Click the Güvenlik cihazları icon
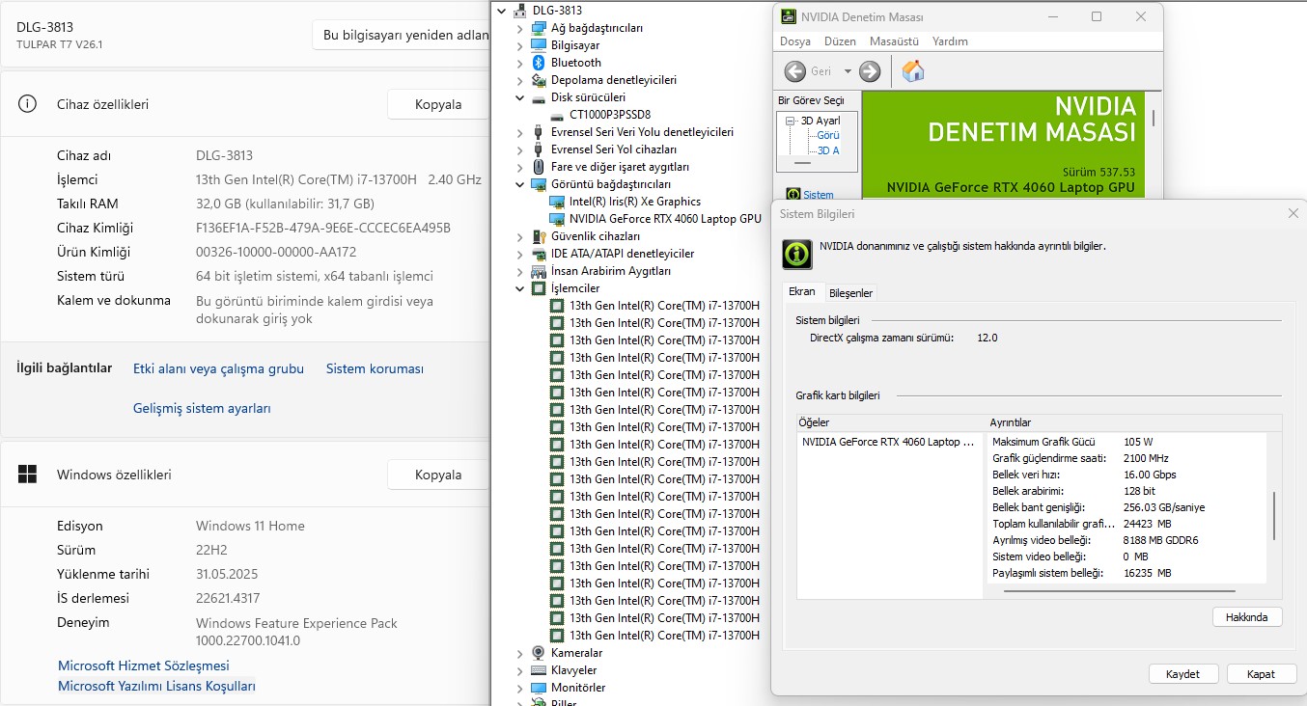Viewport: 1307px width, 706px height. (539, 236)
